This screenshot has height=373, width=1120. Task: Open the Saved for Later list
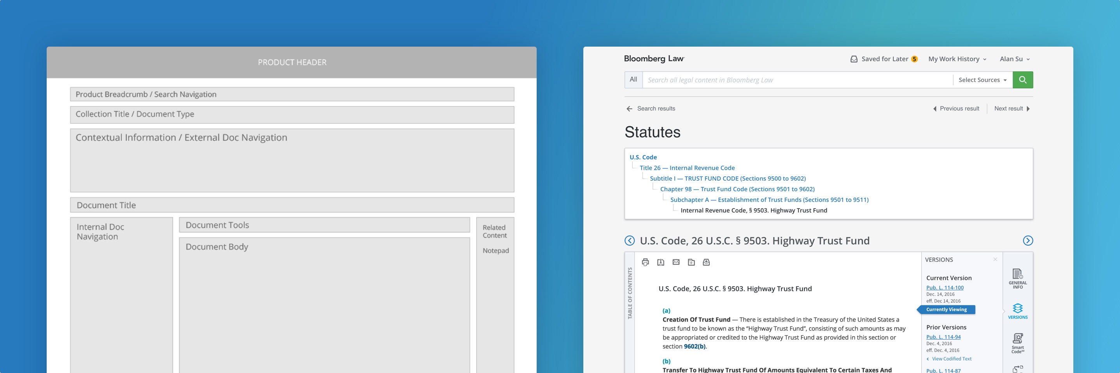click(884, 59)
